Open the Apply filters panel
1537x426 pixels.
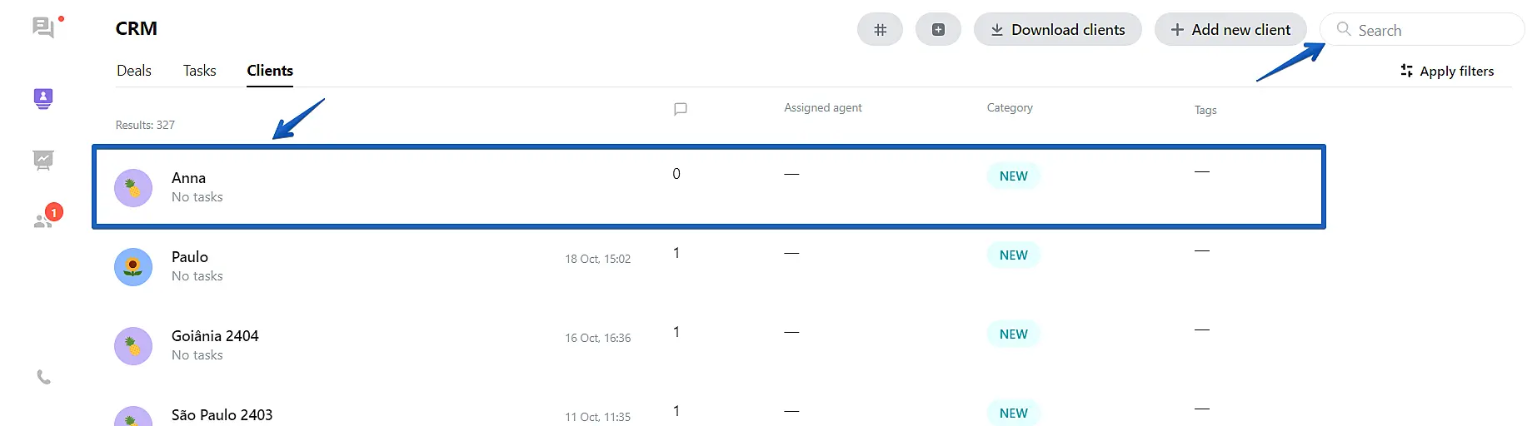pyautogui.click(x=1447, y=72)
